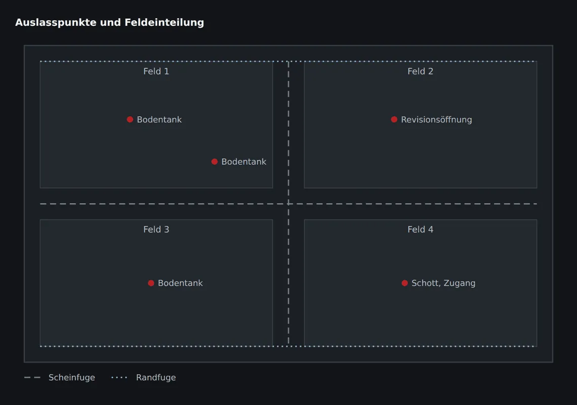Screen dimensions: 577x405
Task: Select the 'Randfuge' legend text
Action: pyautogui.click(x=156, y=378)
